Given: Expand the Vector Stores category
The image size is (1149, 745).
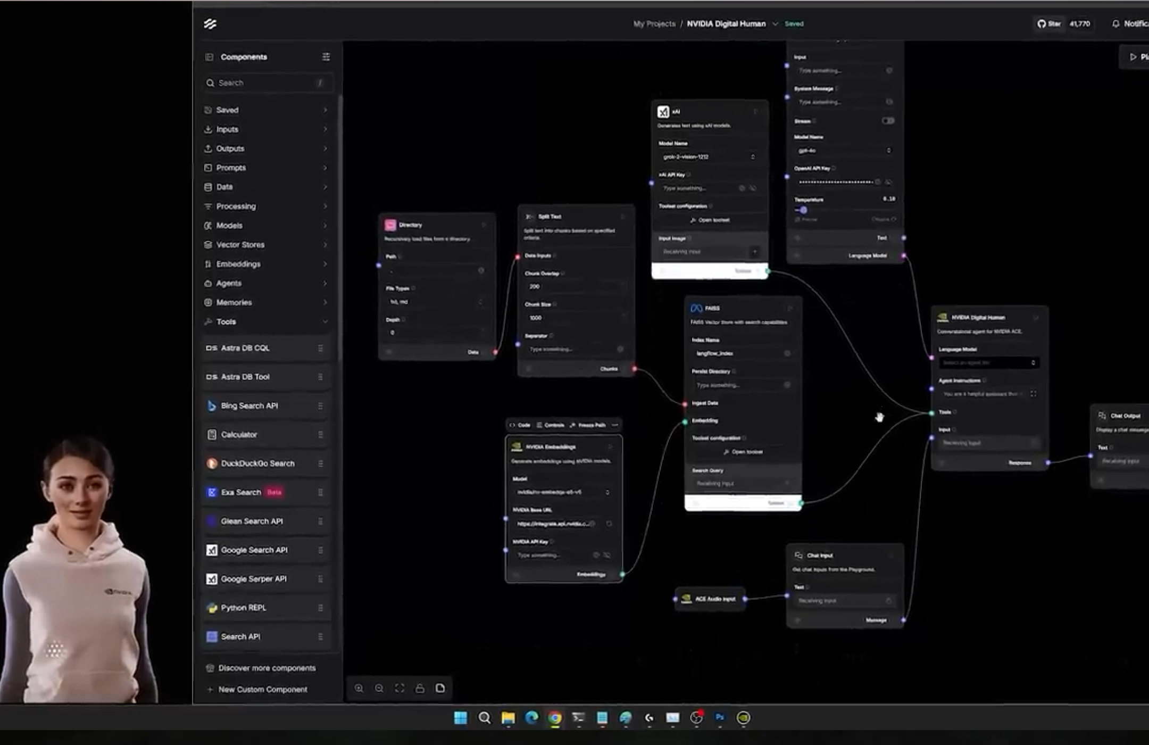Looking at the screenshot, I should [x=266, y=245].
